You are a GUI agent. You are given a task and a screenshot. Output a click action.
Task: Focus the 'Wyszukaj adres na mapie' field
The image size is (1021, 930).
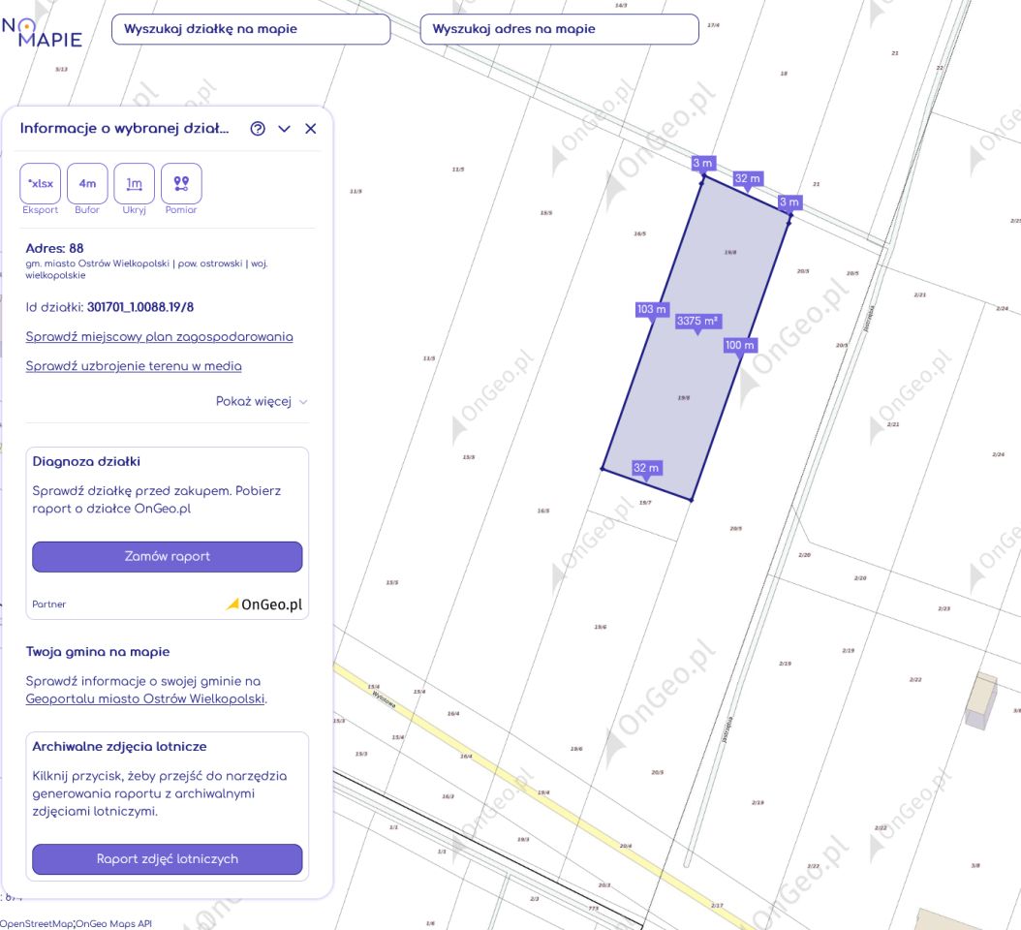(x=559, y=29)
